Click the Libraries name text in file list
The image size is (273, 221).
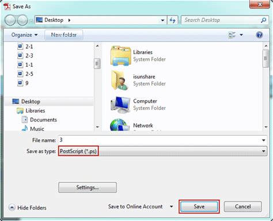pyautogui.click(x=143, y=52)
